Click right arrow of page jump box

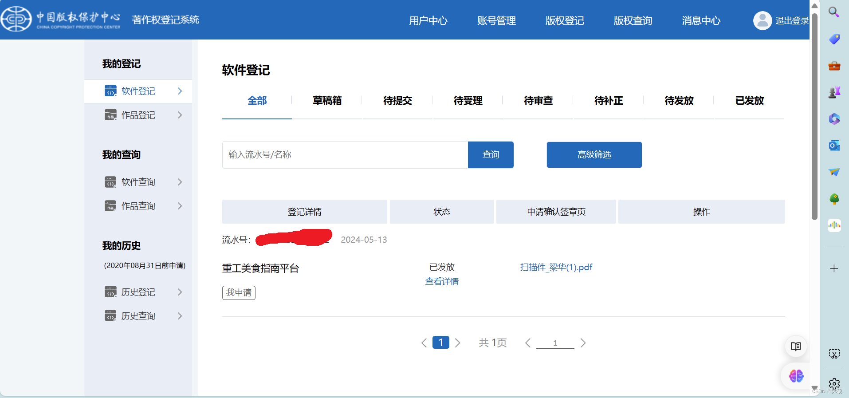(x=583, y=343)
